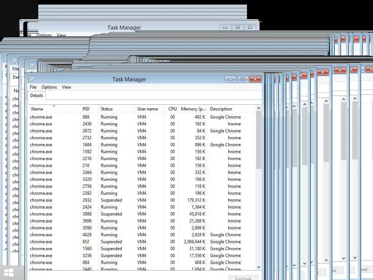Select chrome.exe using 2,066,644 K memory

click(142, 241)
